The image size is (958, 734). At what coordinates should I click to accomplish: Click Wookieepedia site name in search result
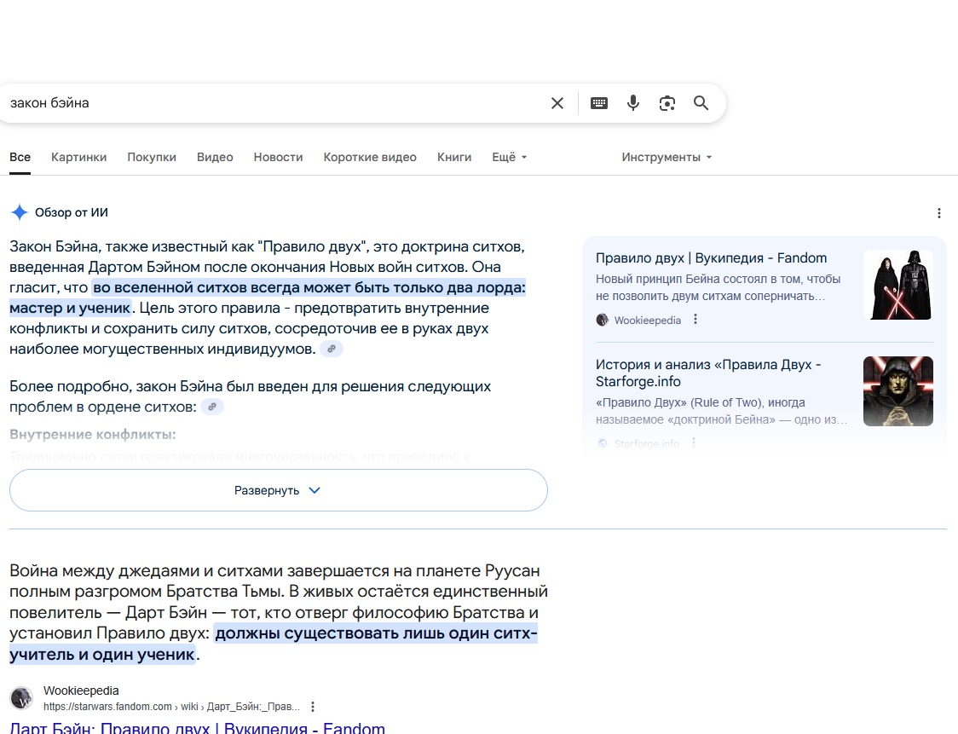tap(81, 691)
